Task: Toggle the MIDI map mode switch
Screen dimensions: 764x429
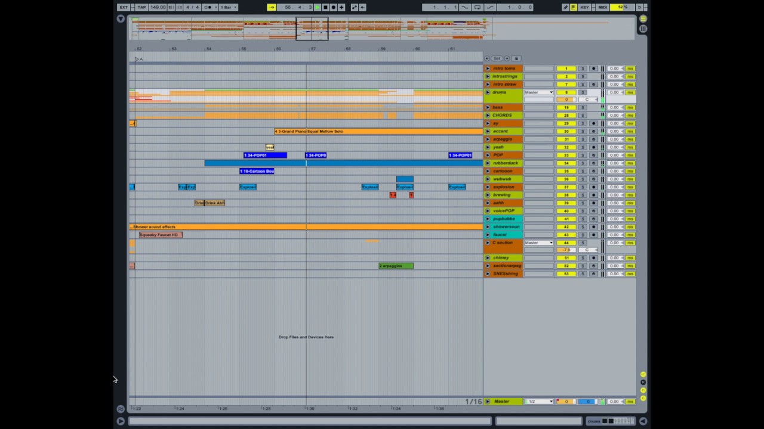Action: coord(602,7)
